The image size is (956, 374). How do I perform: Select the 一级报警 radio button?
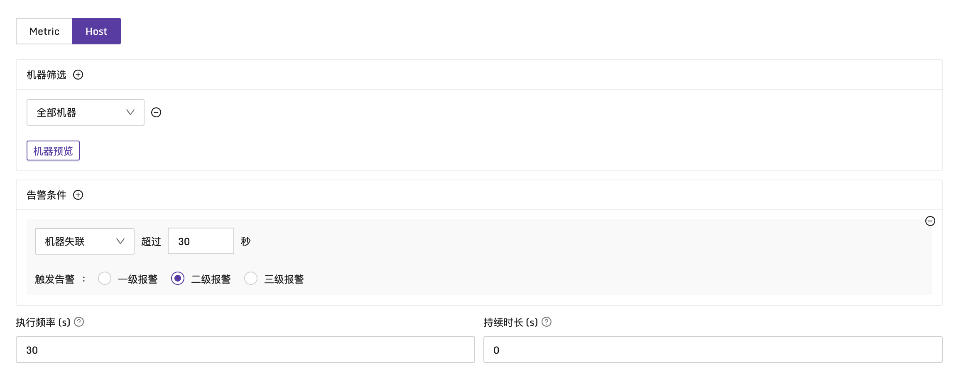click(x=104, y=279)
